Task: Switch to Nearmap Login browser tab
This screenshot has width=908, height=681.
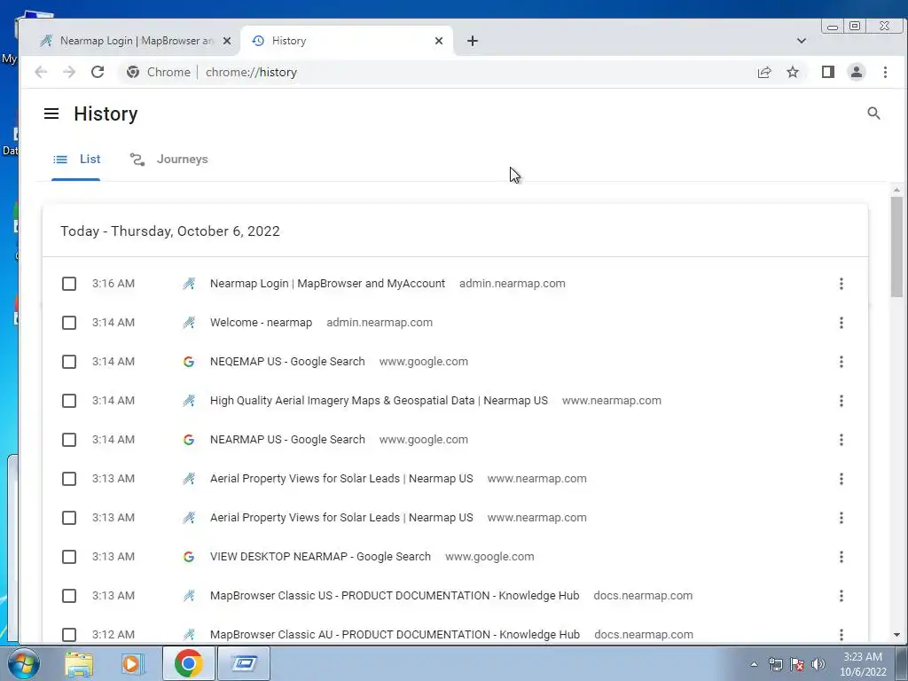Action: pos(135,41)
